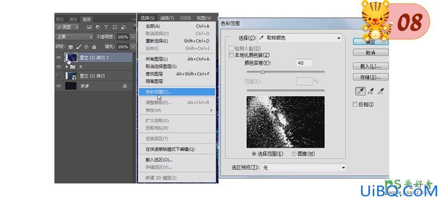Screen dimensions: 438x198
Task: Click the 确定 button
Action: click(x=370, y=42)
